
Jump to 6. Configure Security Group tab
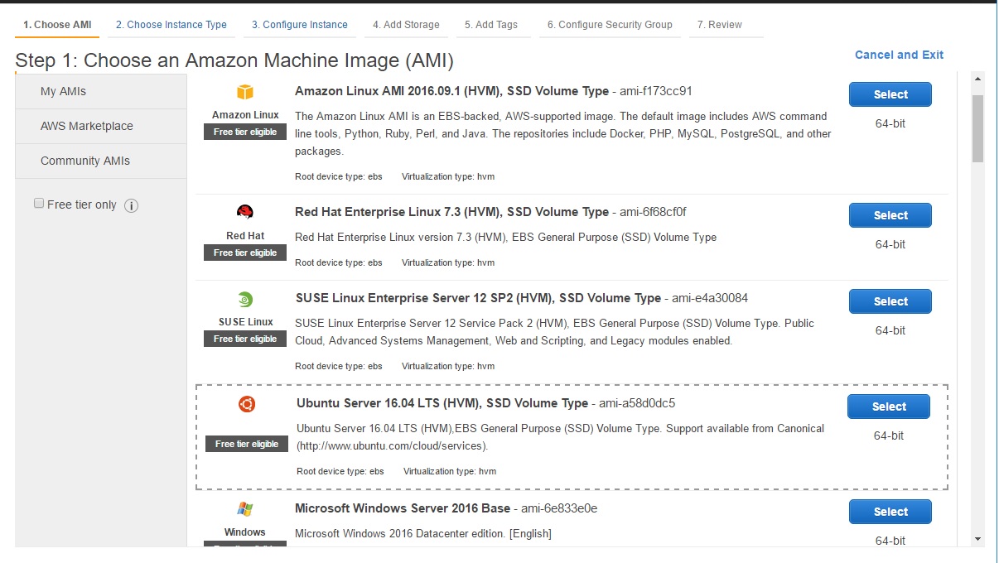click(610, 25)
